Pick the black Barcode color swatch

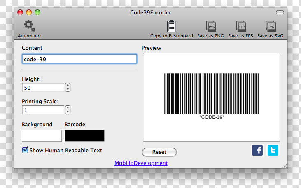click(x=84, y=136)
